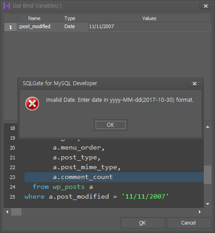Click the right arrow of horizontal scrollbar
Image resolution: width=215 pixels, height=233 pixels.
[x=200, y=212]
